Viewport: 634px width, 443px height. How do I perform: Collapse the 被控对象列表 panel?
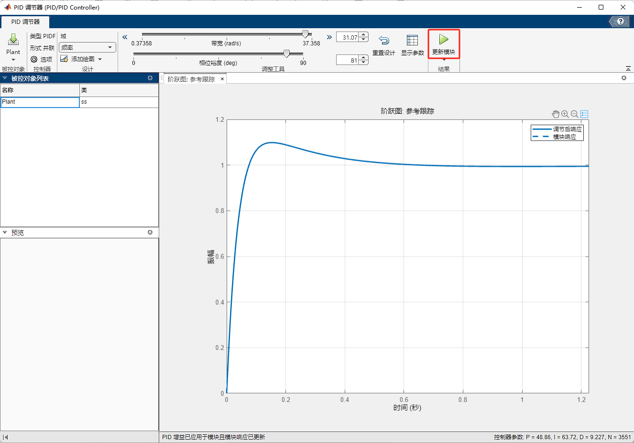pyautogui.click(x=5, y=78)
